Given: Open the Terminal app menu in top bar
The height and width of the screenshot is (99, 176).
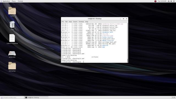Looking at the screenshot, I should [20, 1].
